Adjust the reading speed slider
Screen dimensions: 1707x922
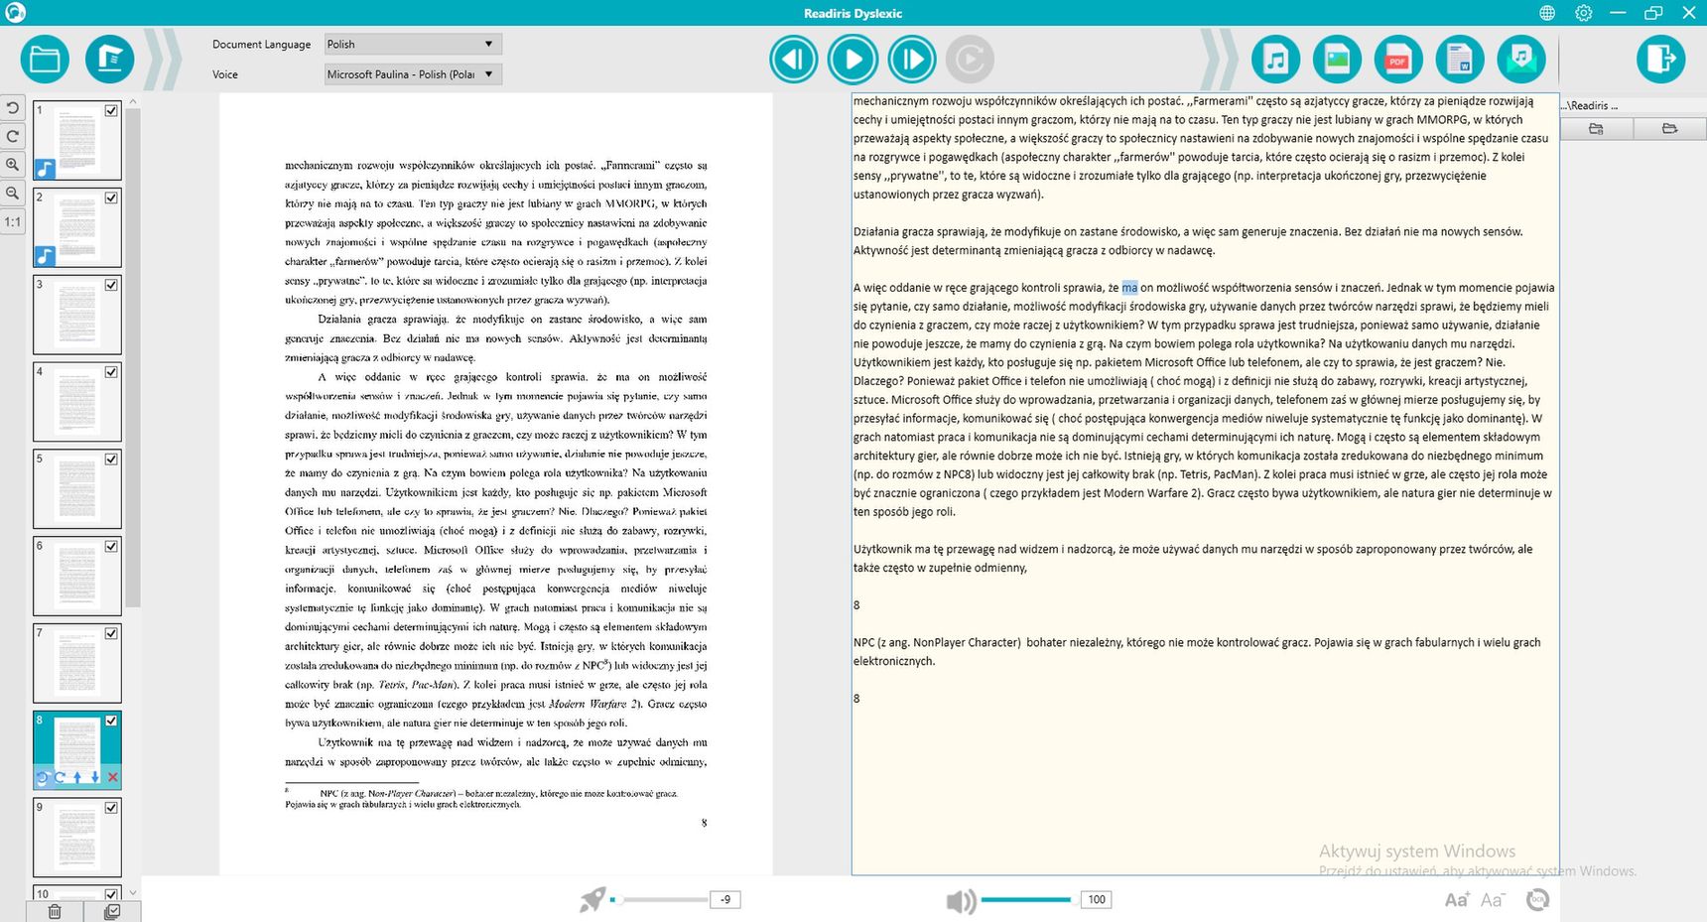(x=660, y=900)
